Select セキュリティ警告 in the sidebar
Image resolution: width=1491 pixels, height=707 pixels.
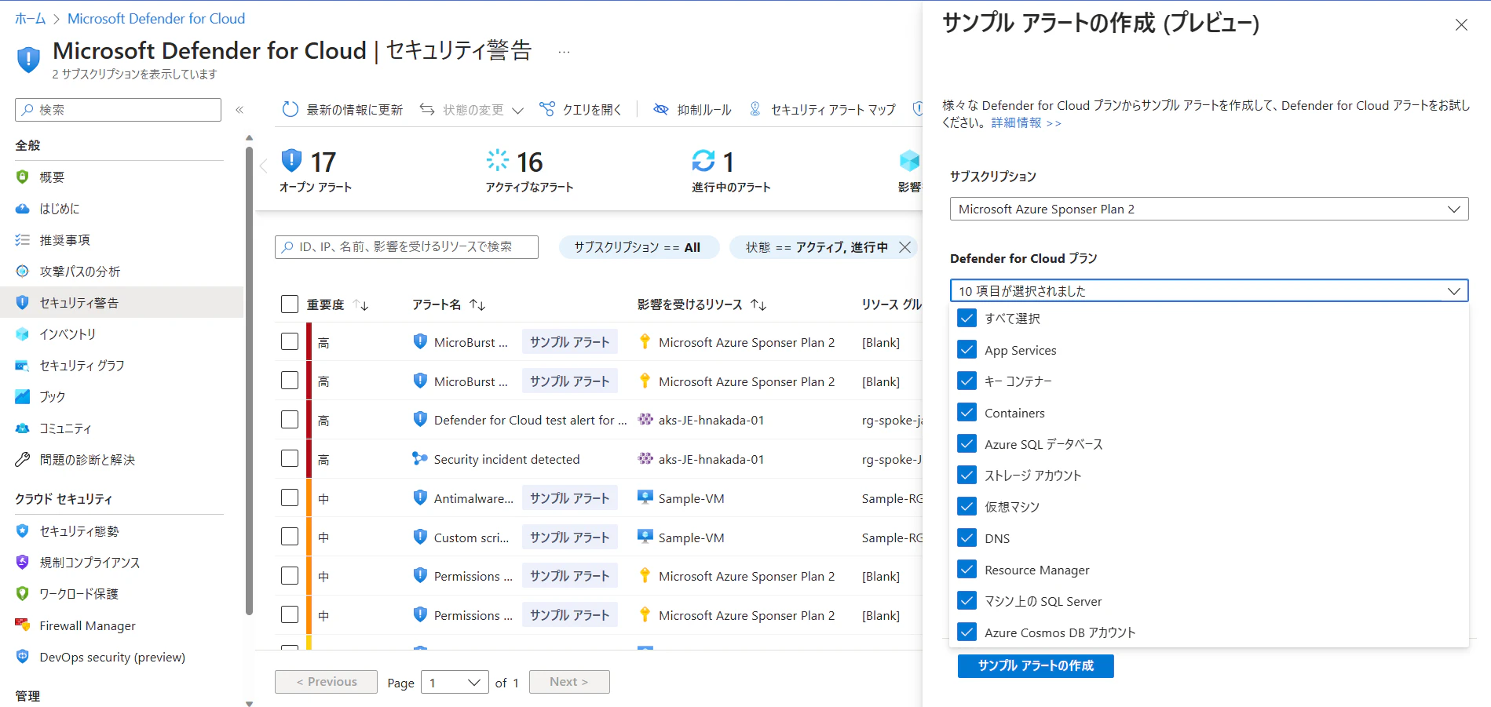click(x=122, y=303)
